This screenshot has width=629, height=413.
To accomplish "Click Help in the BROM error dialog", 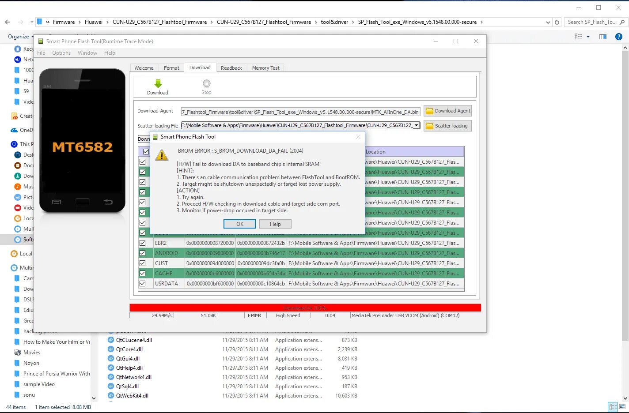I will [x=275, y=224].
